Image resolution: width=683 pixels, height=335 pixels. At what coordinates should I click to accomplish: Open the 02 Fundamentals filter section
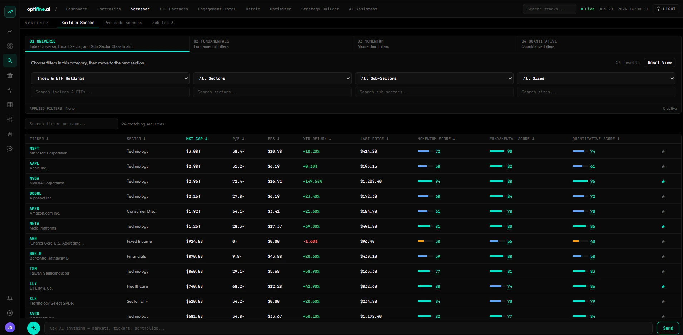tap(271, 44)
